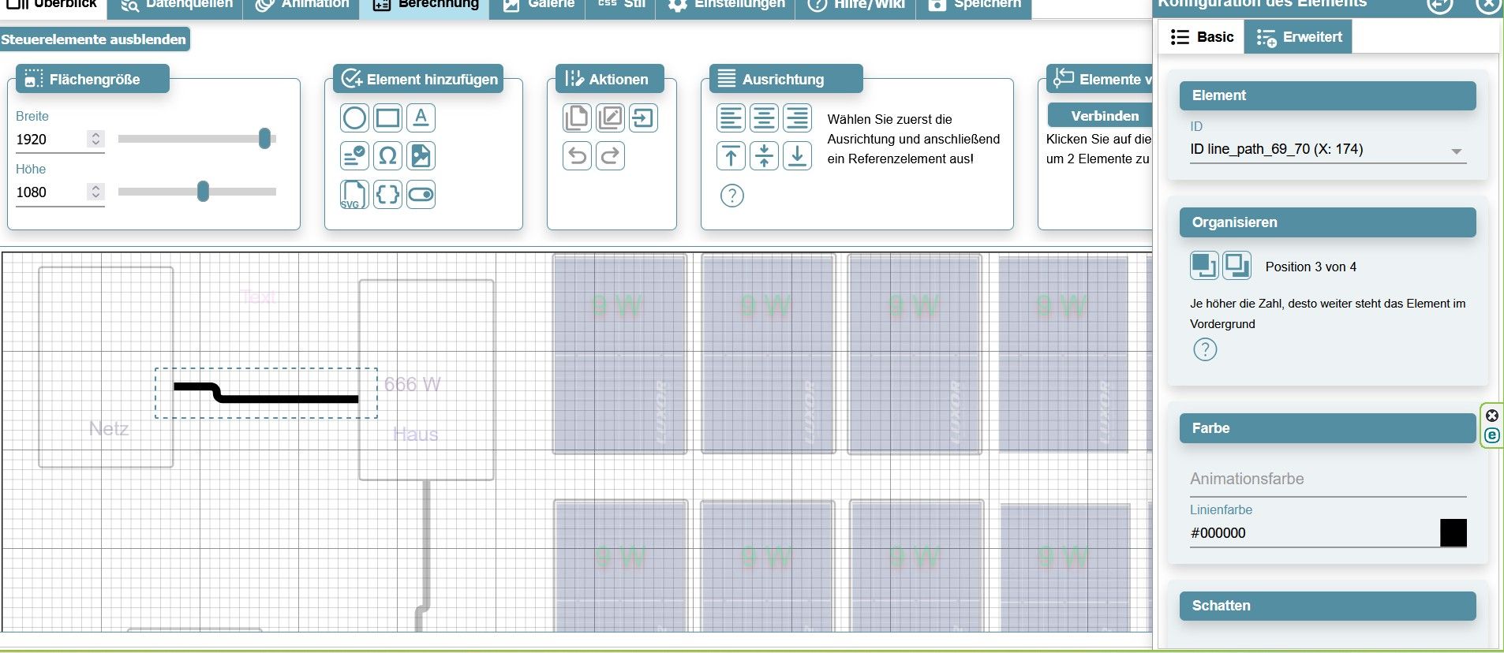Click the Animationsfarbe input field
Image resolution: width=1504 pixels, height=653 pixels.
1327,479
